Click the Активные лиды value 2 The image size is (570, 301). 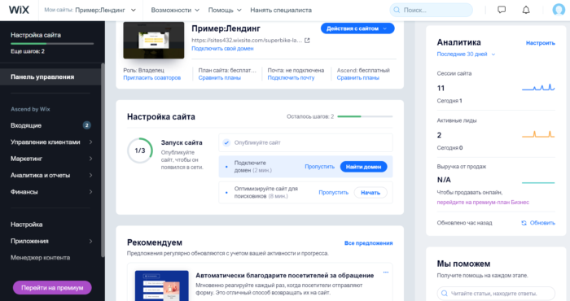pos(439,135)
